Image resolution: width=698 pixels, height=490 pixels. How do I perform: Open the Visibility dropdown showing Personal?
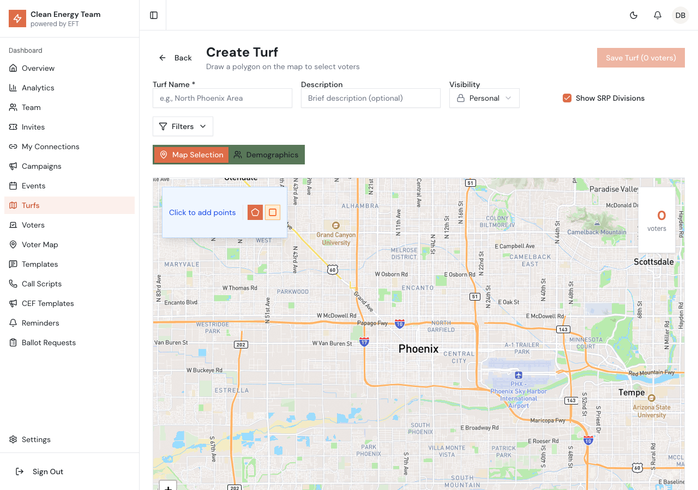[x=484, y=98]
